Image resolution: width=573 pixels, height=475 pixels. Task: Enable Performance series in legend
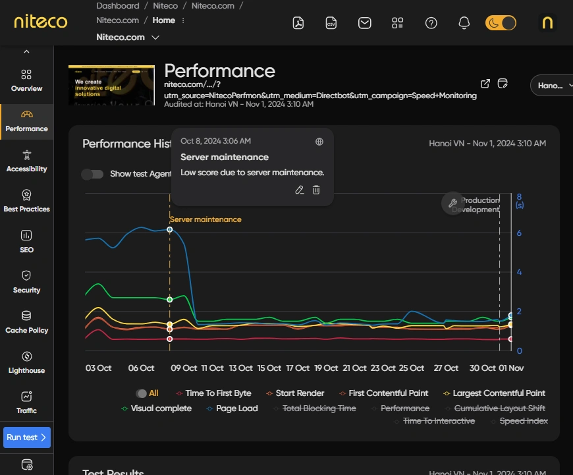(x=400, y=408)
